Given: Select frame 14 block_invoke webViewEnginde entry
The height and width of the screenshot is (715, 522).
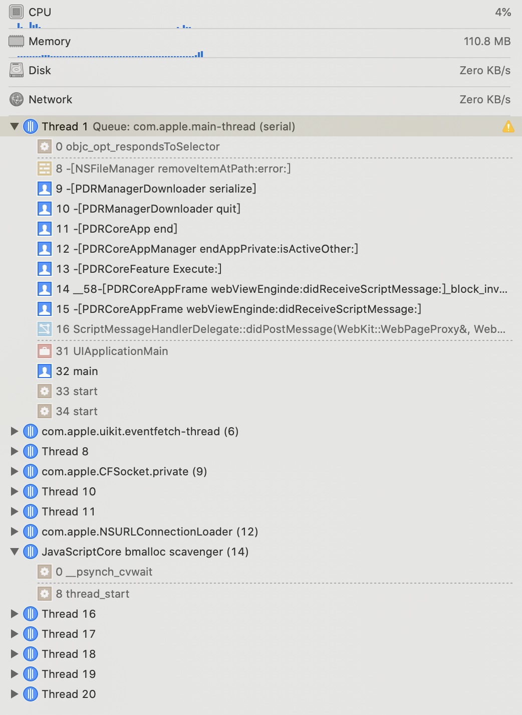Looking at the screenshot, I should 282,289.
